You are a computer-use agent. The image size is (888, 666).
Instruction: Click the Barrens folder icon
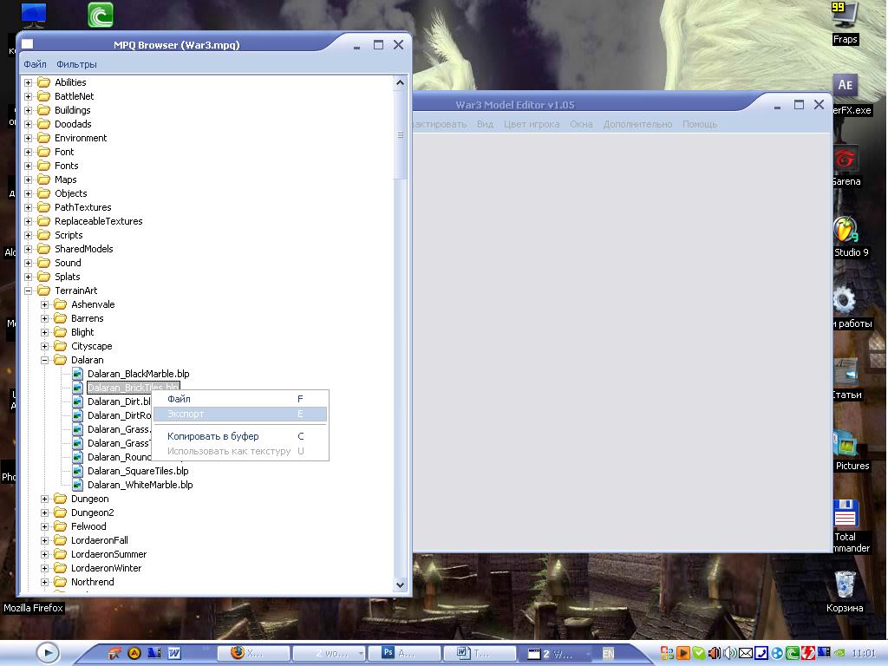(x=60, y=318)
